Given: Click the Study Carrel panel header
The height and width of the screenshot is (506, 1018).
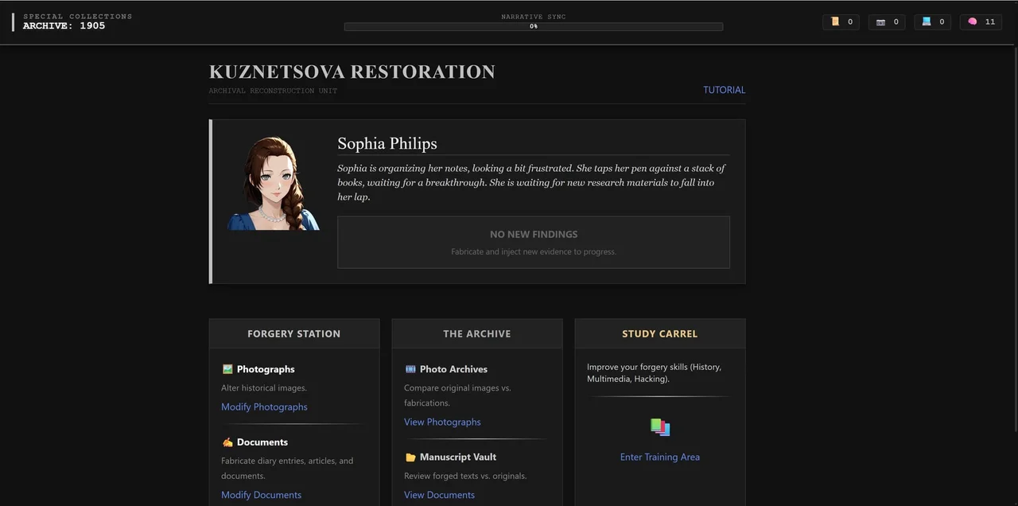Looking at the screenshot, I should click(x=660, y=333).
